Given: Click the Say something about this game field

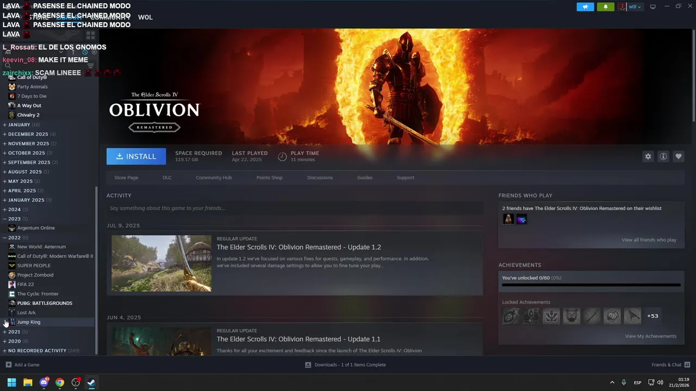Looking at the screenshot, I should (295, 208).
